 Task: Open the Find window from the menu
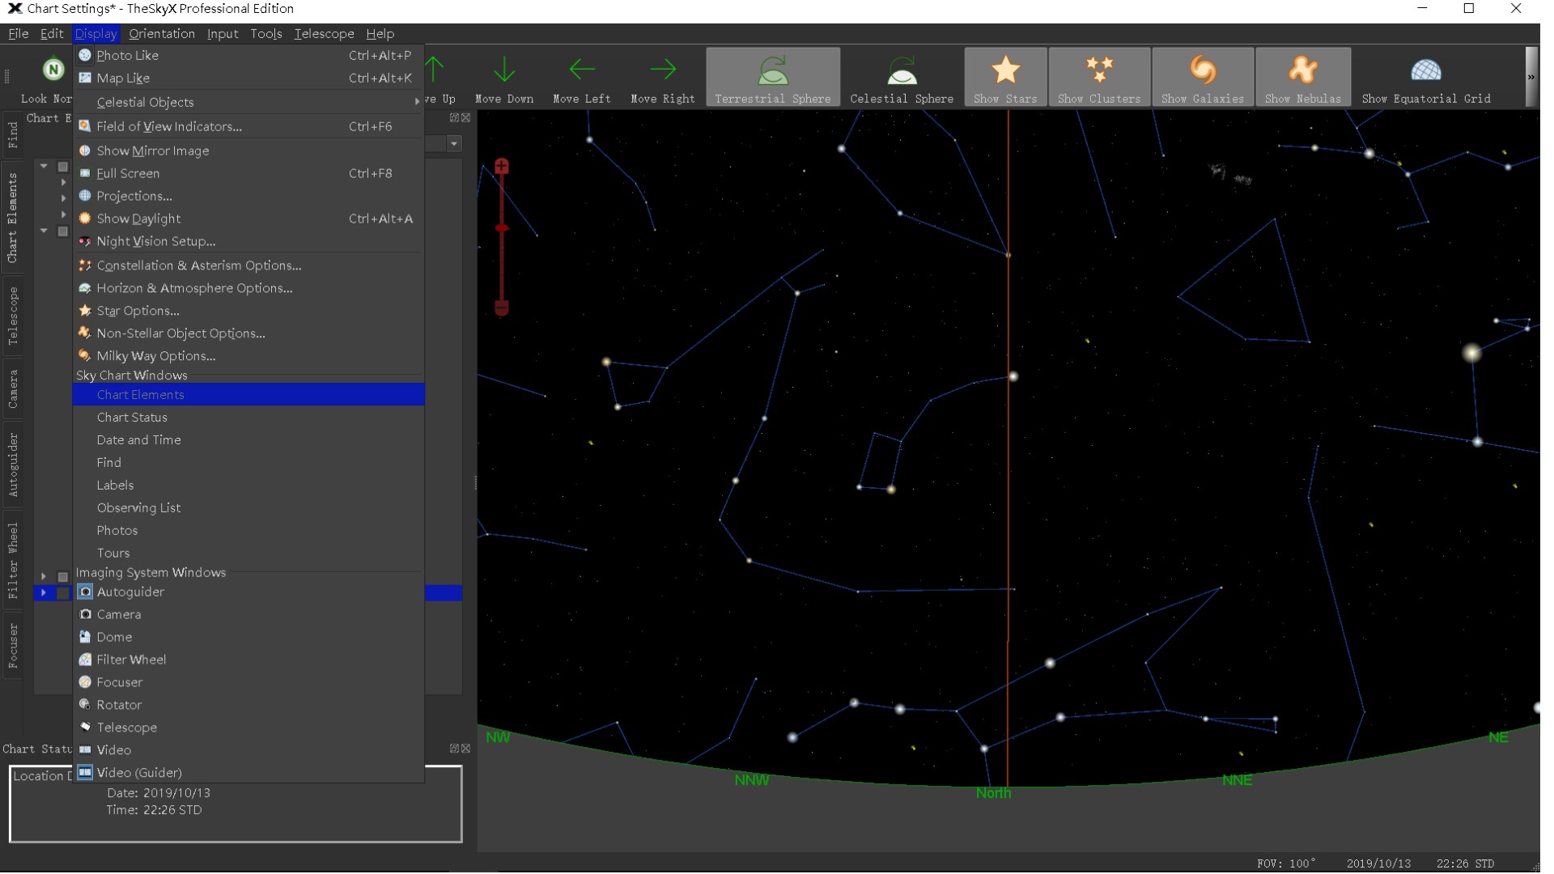tap(248, 462)
